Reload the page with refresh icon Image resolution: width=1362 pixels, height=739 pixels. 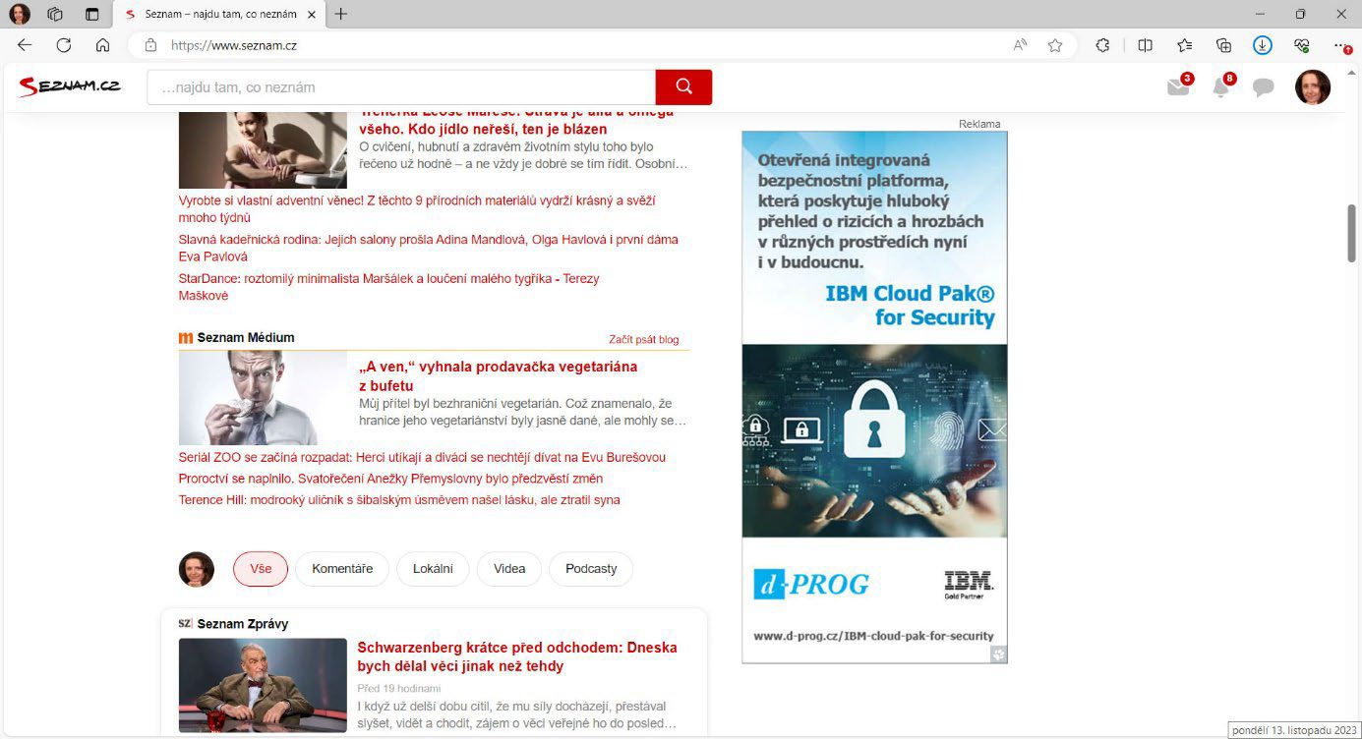click(x=64, y=45)
